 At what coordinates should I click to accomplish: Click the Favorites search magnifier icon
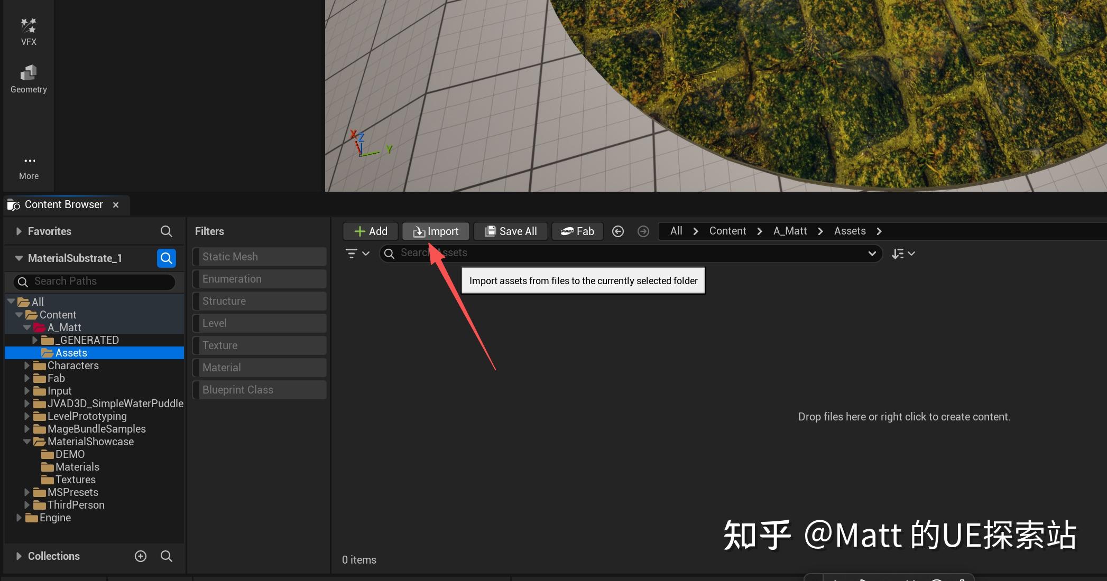166,231
